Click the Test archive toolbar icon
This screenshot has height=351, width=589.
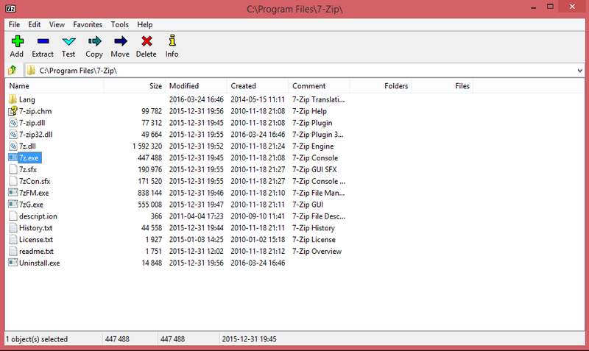(x=68, y=41)
